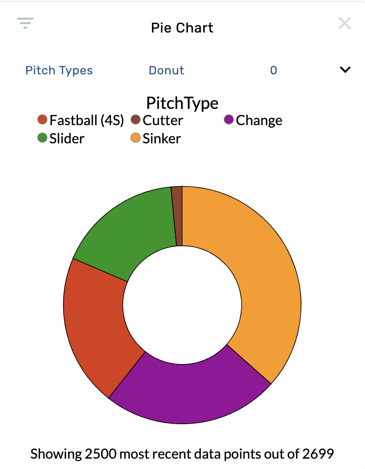Select the Pie Chart title
The image size is (365, 469).
click(x=182, y=28)
